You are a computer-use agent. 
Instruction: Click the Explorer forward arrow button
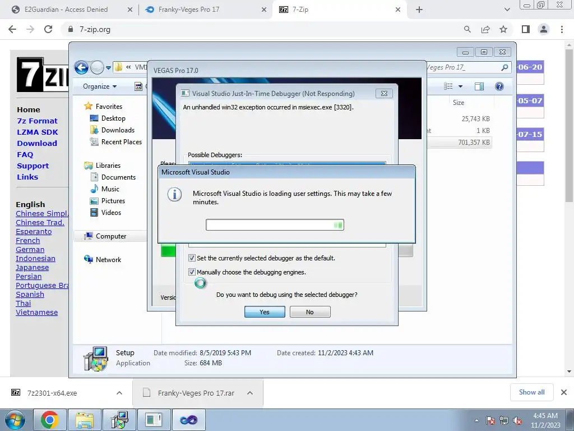97,67
